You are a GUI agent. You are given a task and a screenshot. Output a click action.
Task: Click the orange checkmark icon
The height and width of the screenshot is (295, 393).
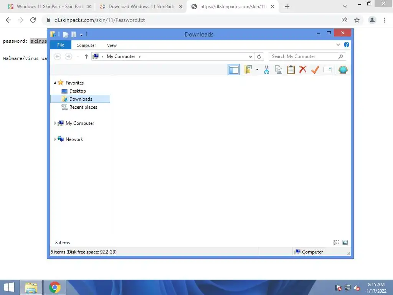(315, 70)
